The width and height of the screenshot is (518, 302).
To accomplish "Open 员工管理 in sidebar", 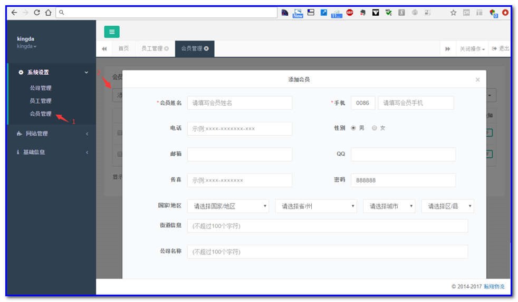I will pos(41,101).
